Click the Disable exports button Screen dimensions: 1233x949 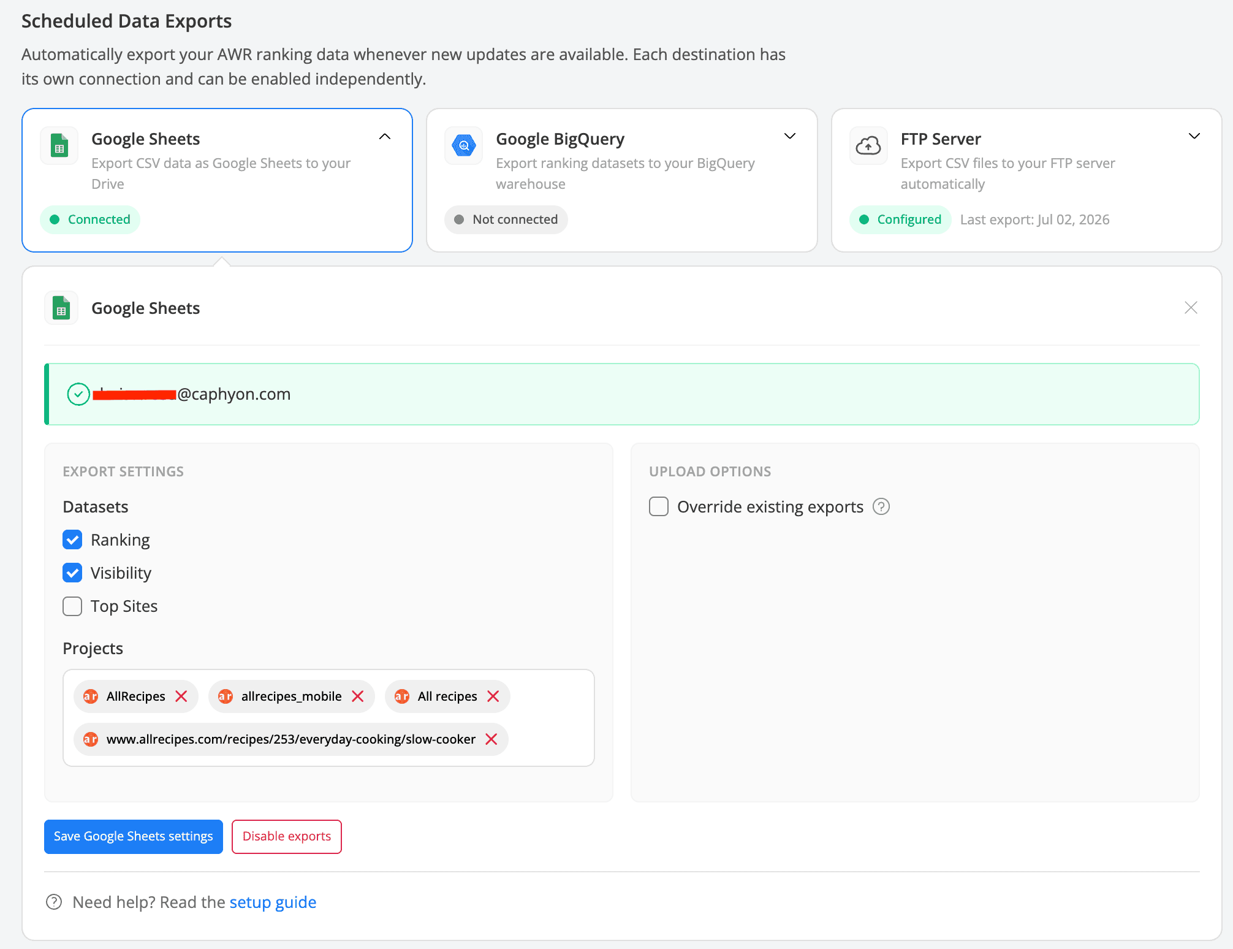click(x=287, y=837)
